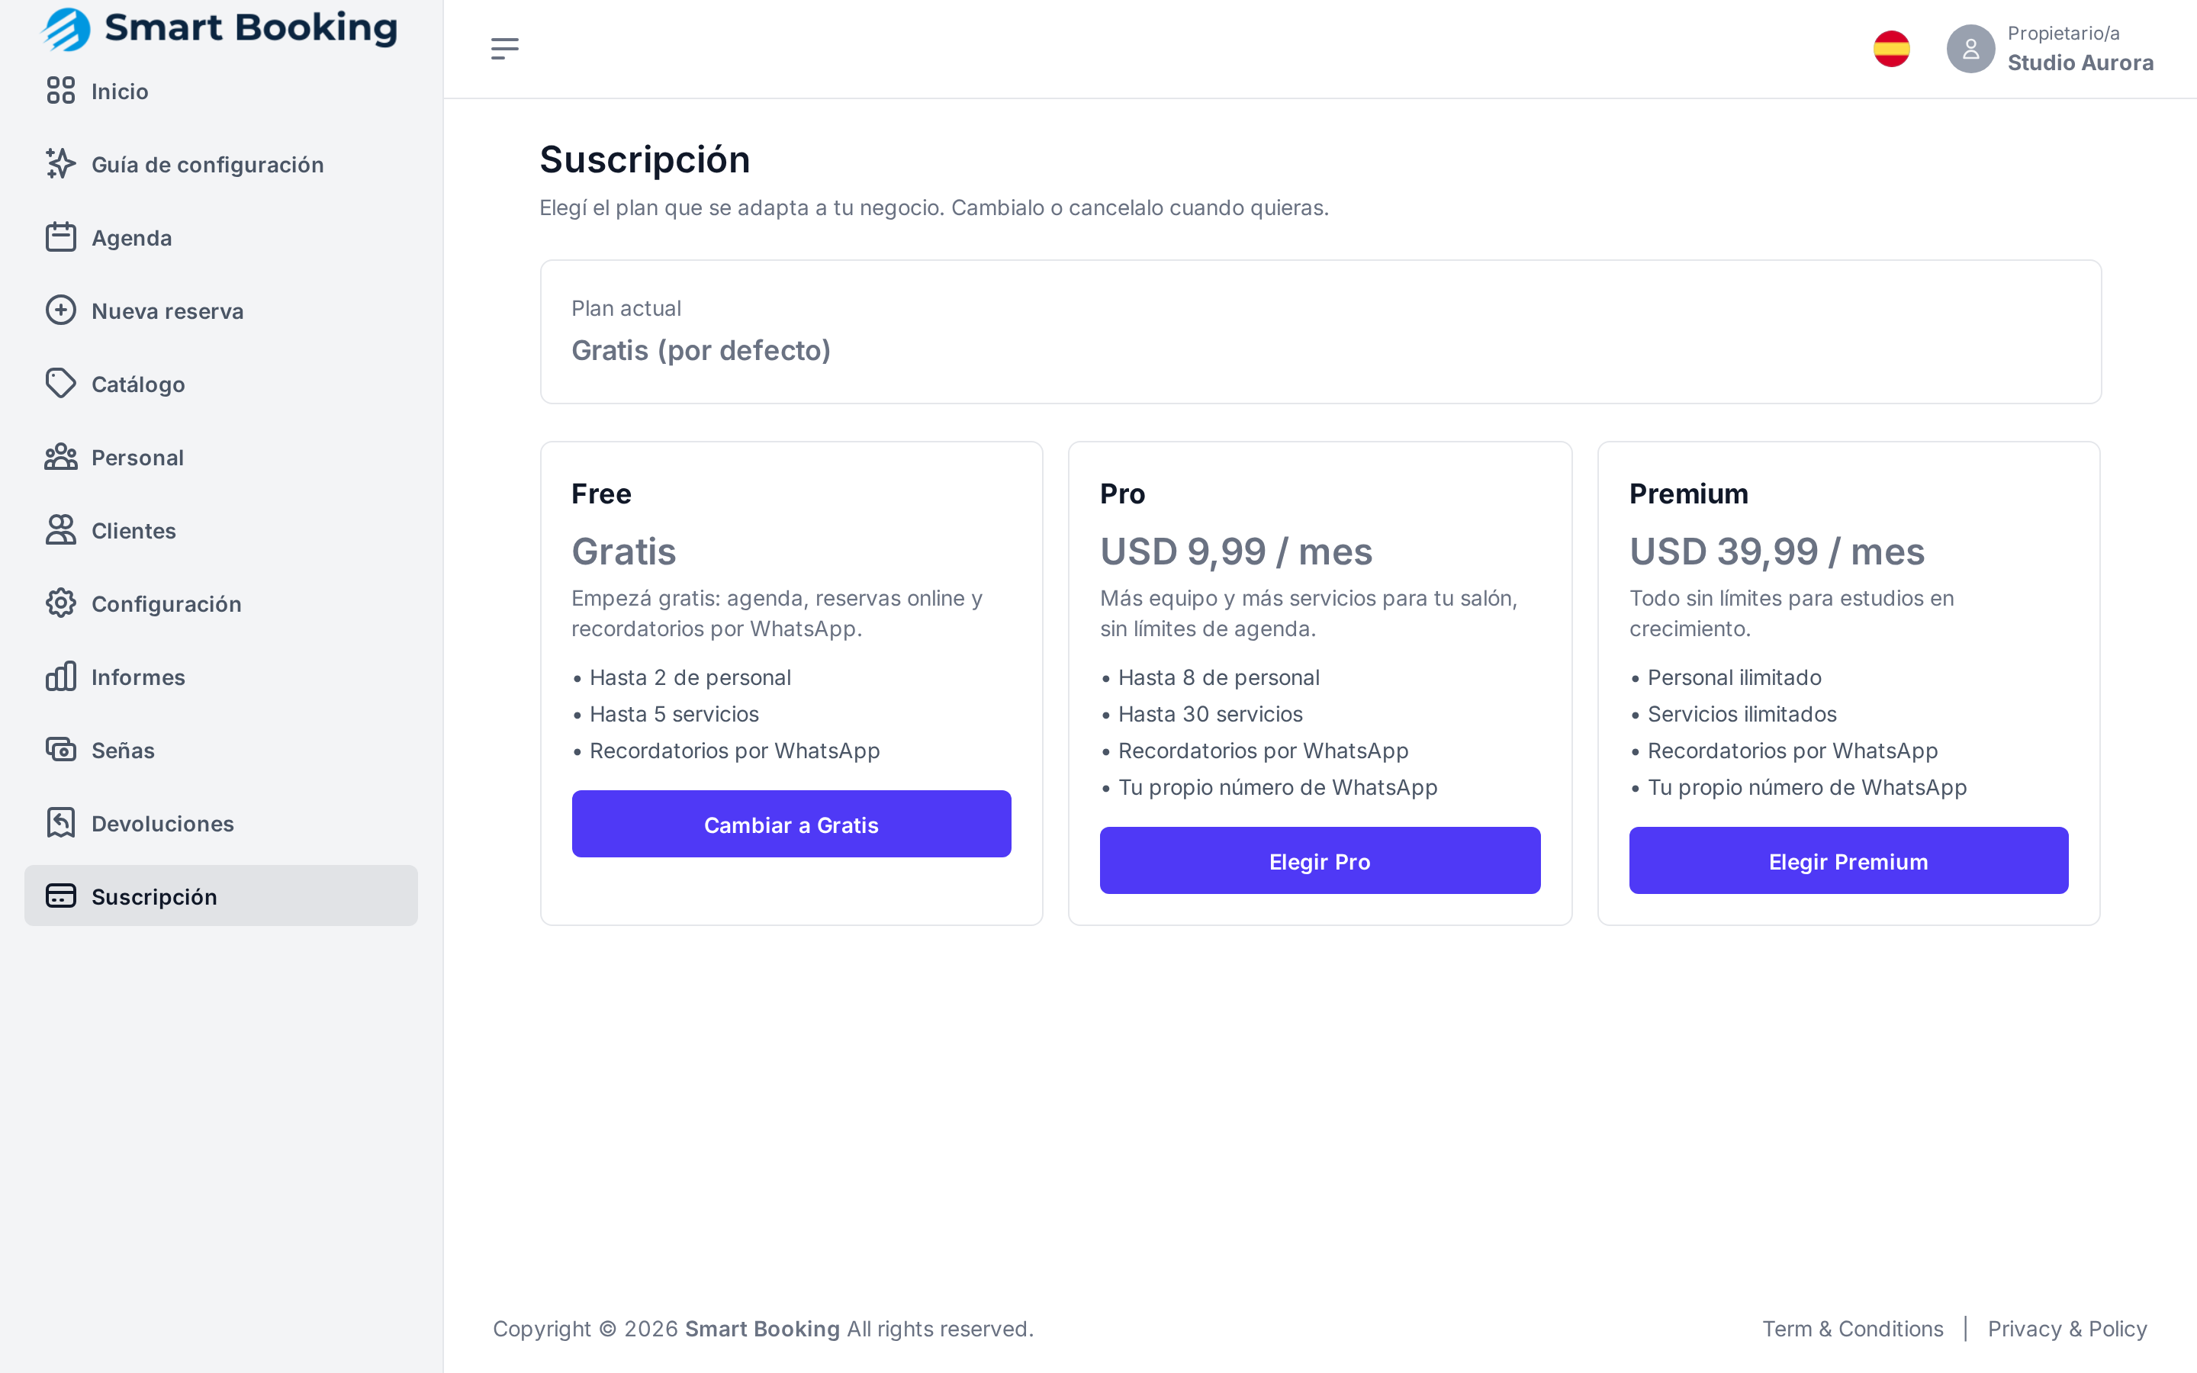Open the Term & Conditions link
The image size is (2197, 1373).
[1853, 1329]
